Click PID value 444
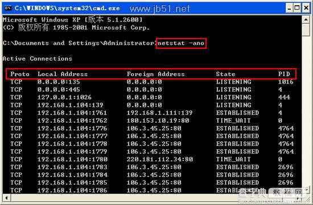Image resolution: width=313 pixels, height=205 pixels. [284, 98]
